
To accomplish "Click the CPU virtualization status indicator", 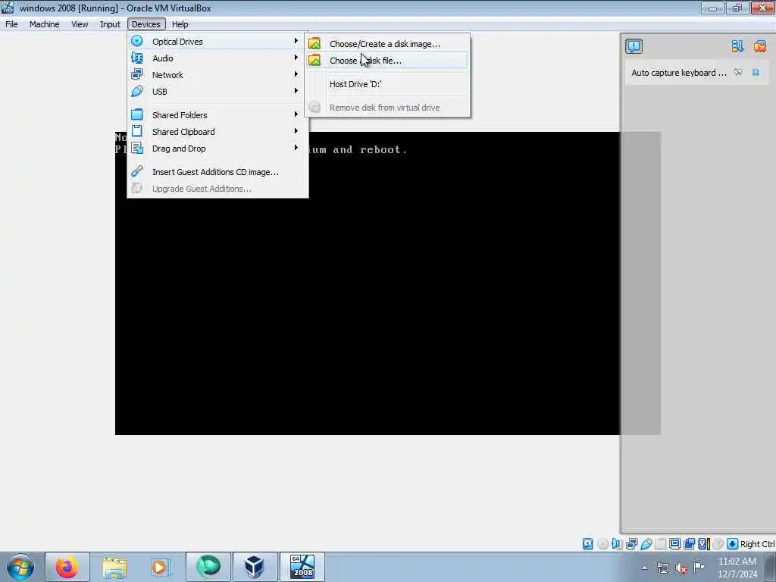I will click(704, 544).
